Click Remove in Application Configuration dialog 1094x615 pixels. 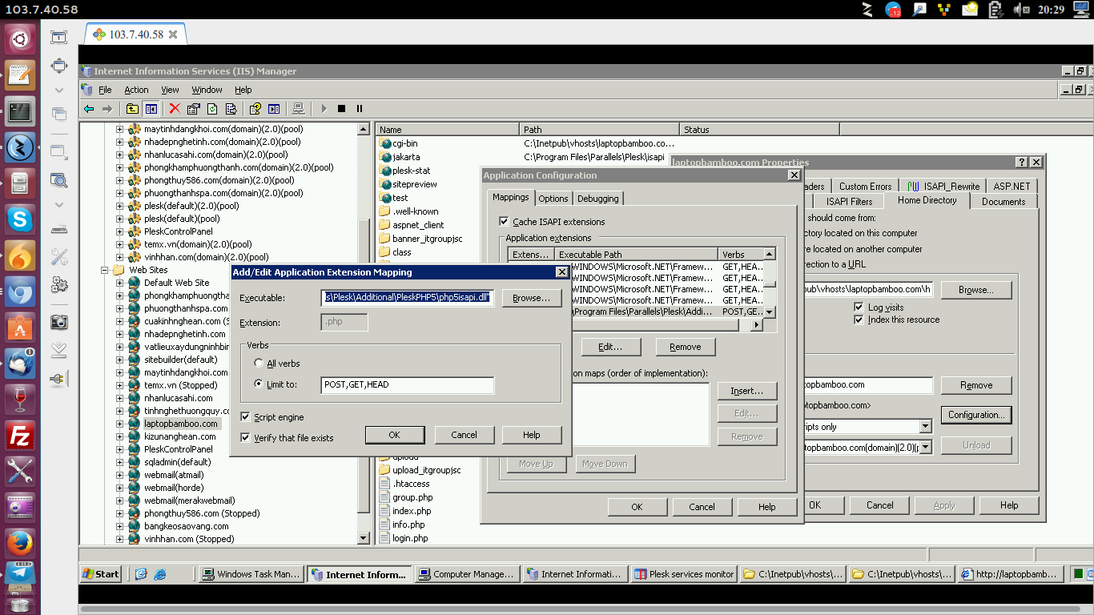click(x=685, y=347)
